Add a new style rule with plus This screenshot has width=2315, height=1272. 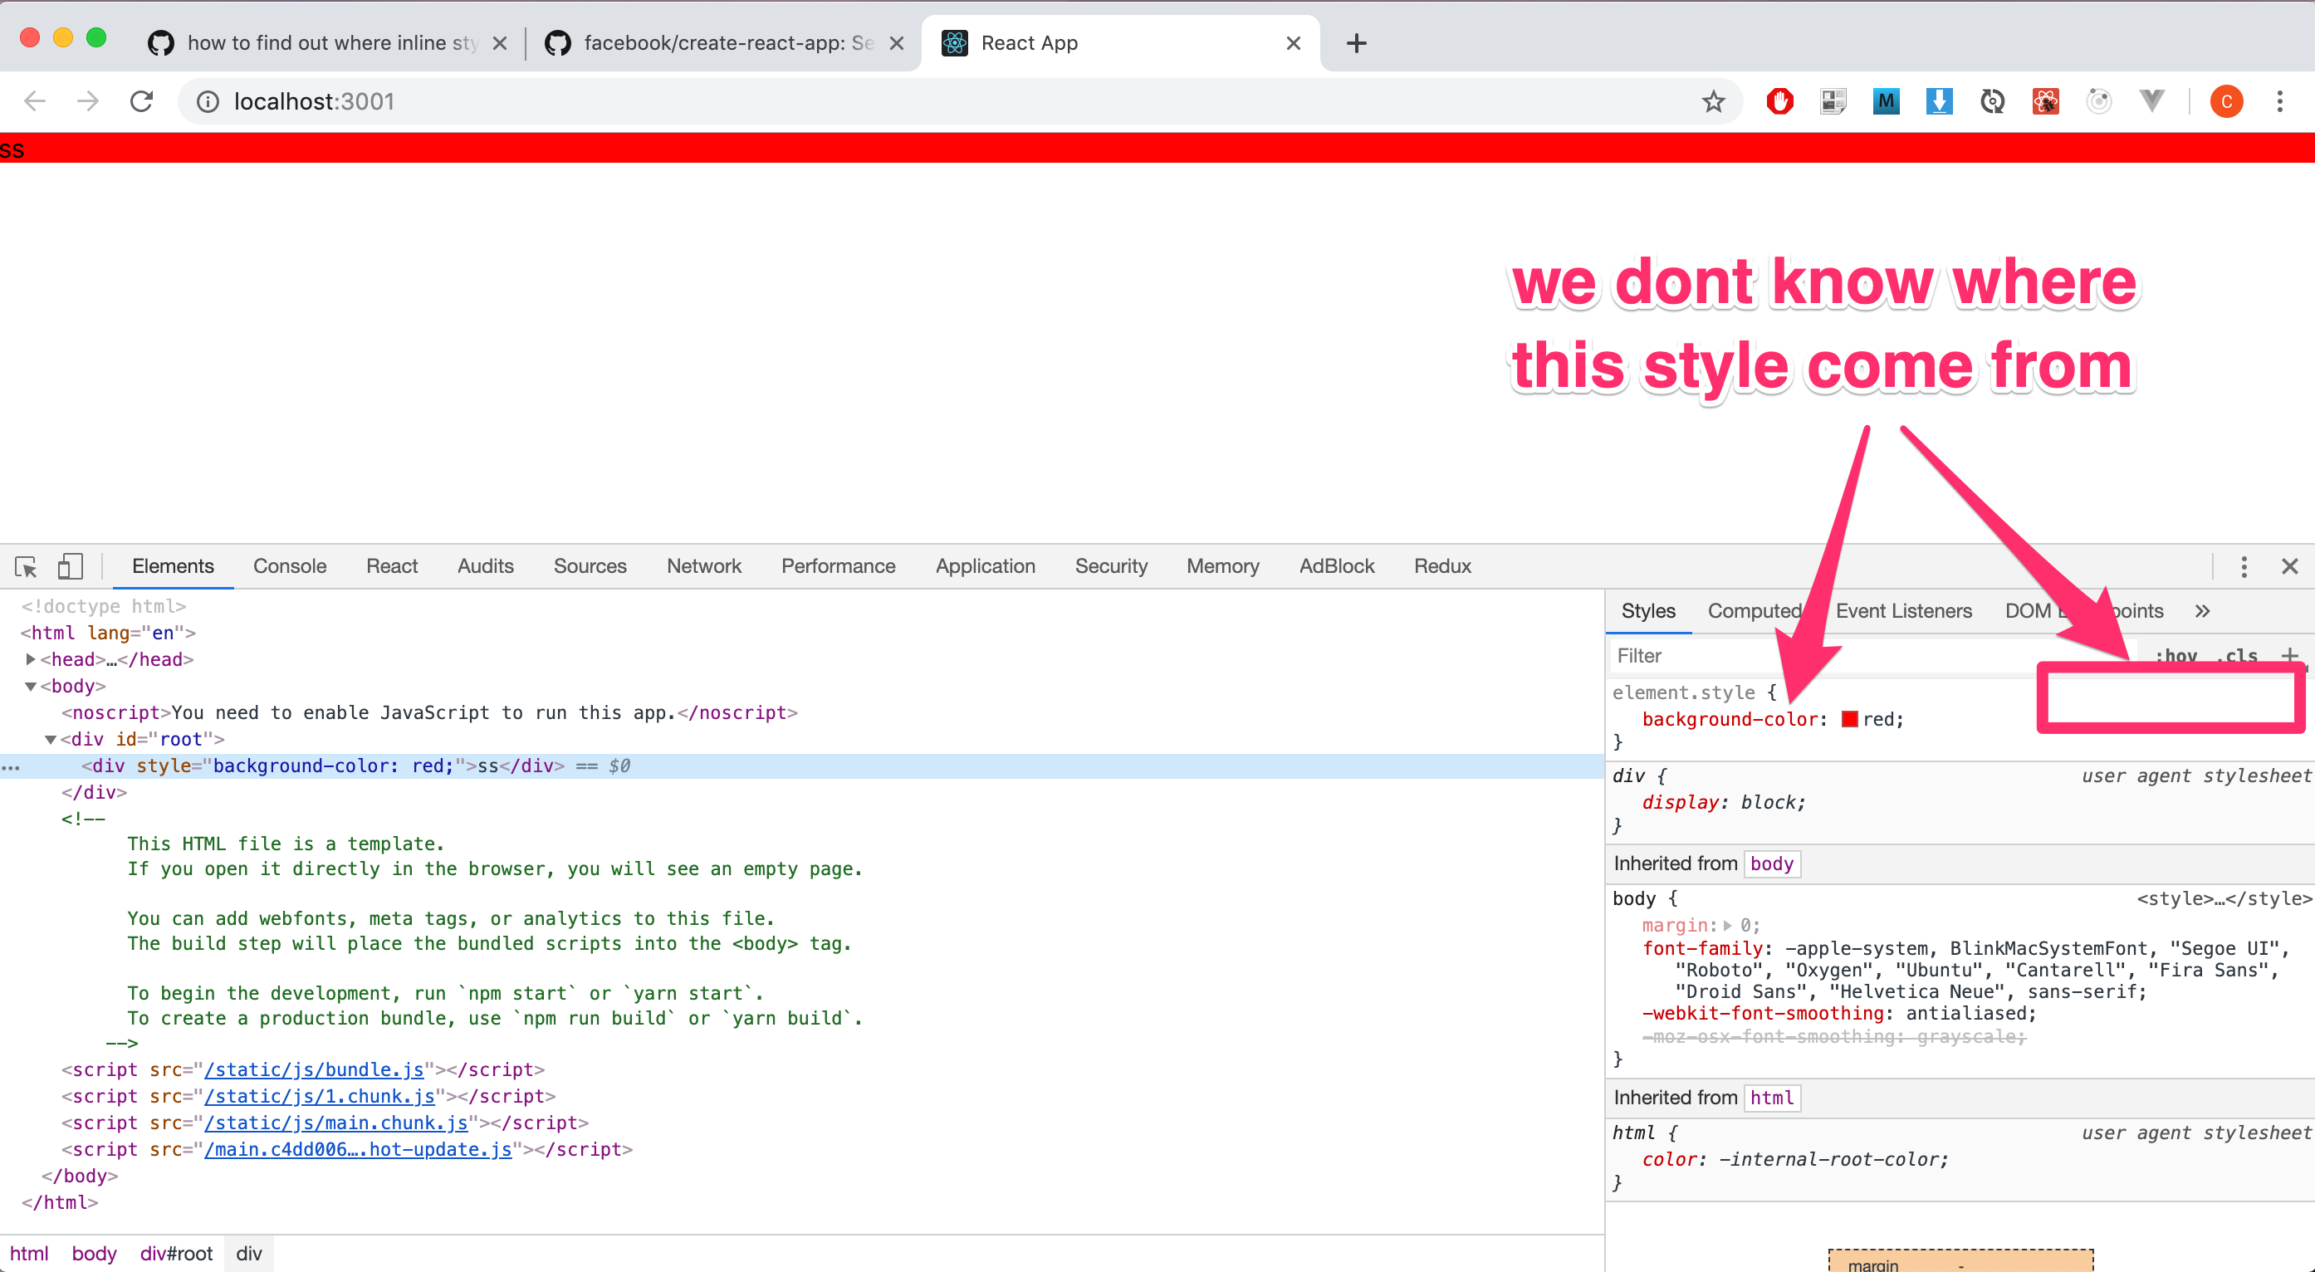point(2289,655)
